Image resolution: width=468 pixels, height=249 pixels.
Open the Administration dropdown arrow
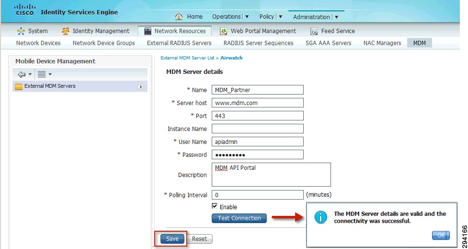coord(336,17)
